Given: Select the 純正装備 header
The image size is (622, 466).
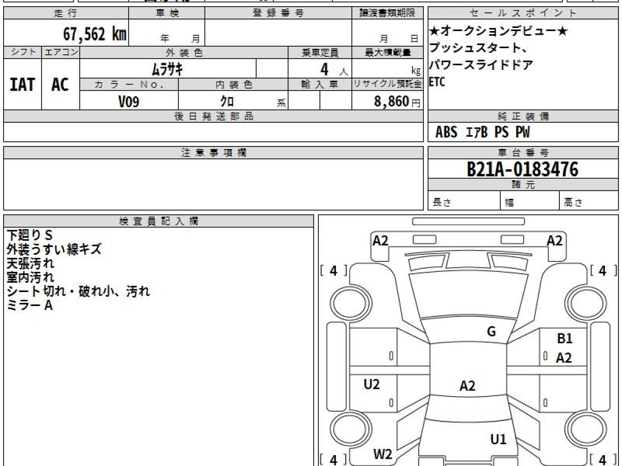Looking at the screenshot, I should (523, 116).
